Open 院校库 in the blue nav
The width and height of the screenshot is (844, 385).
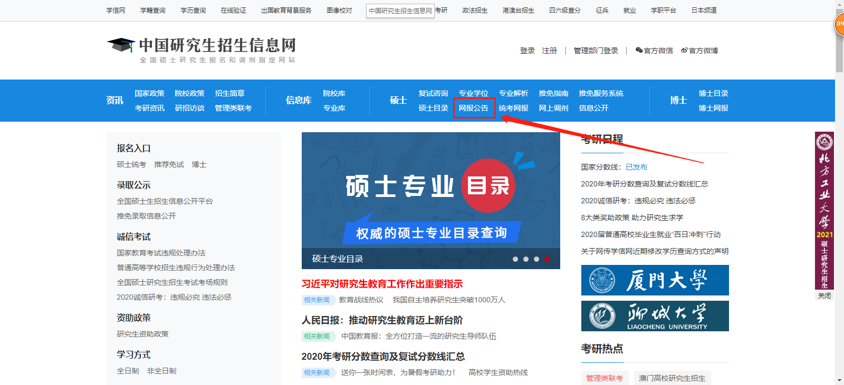[334, 93]
